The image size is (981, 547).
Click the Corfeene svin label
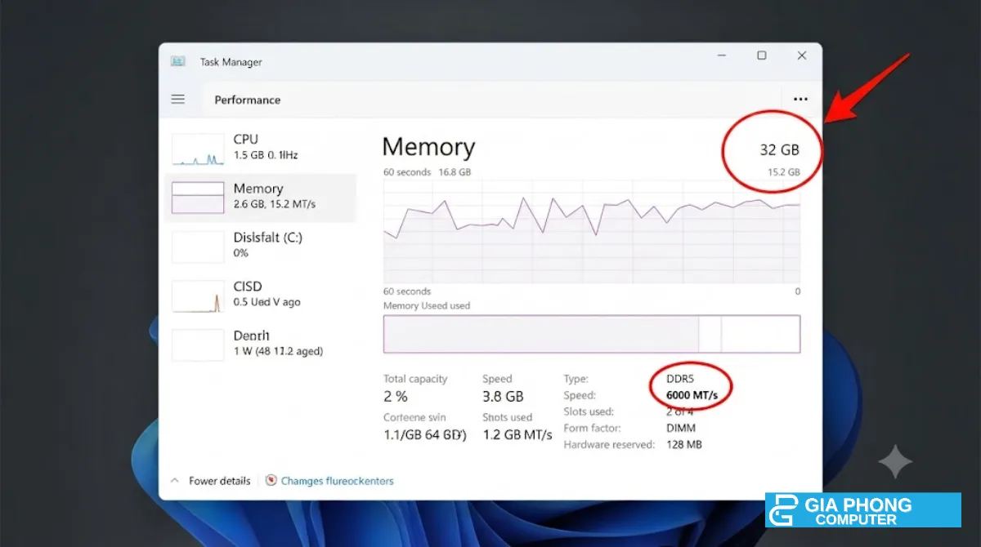tap(415, 417)
